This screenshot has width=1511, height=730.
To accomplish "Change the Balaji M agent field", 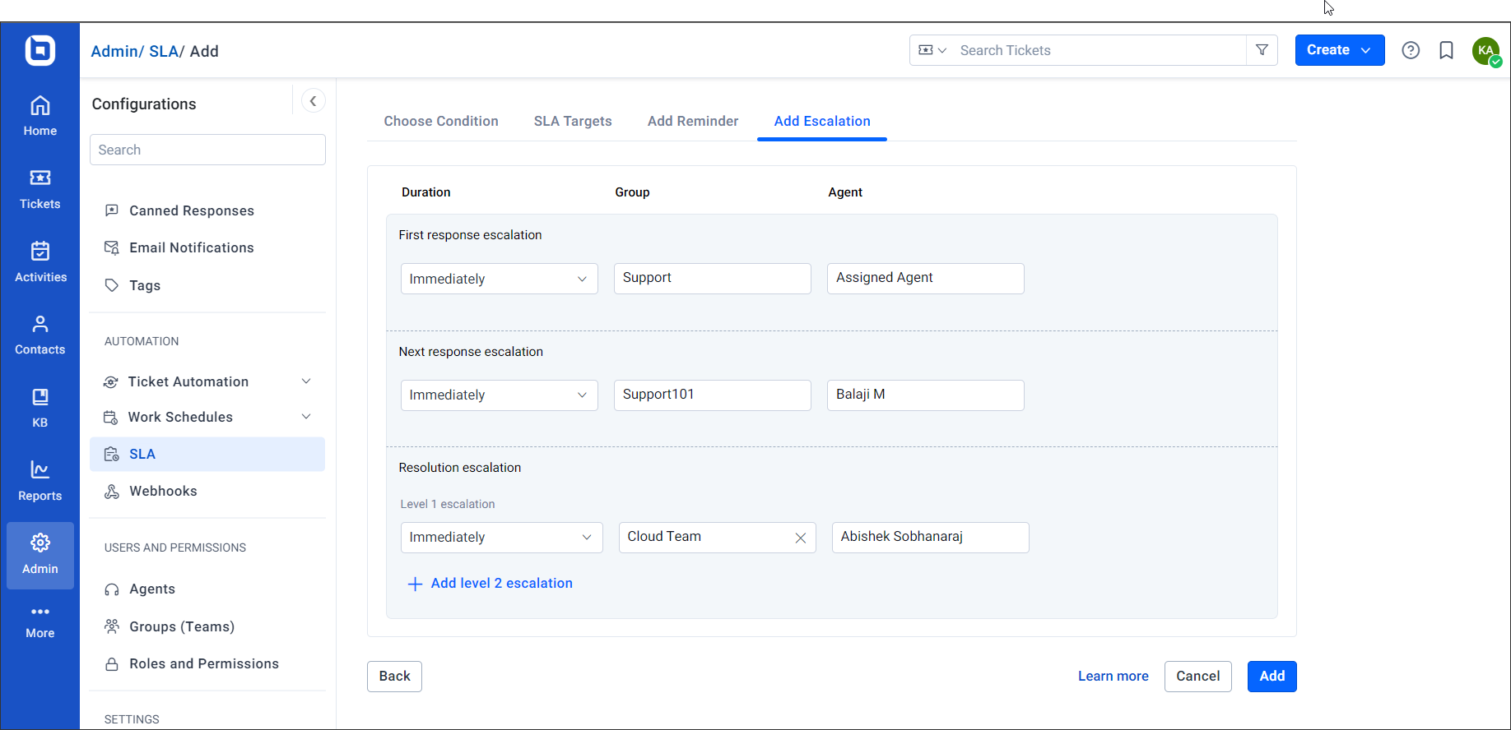I will tap(926, 395).
